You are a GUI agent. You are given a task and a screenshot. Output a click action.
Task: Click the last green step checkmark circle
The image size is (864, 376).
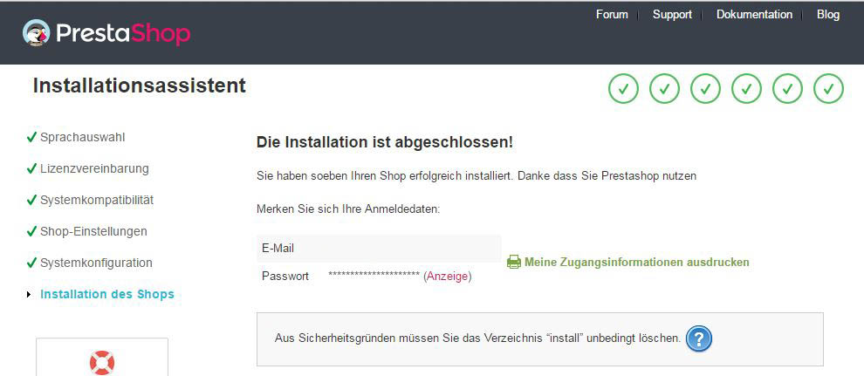(829, 89)
